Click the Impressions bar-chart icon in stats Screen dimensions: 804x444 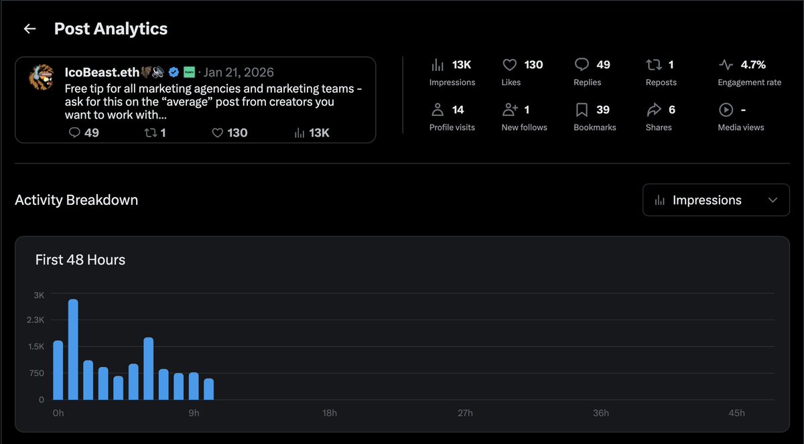coord(438,65)
